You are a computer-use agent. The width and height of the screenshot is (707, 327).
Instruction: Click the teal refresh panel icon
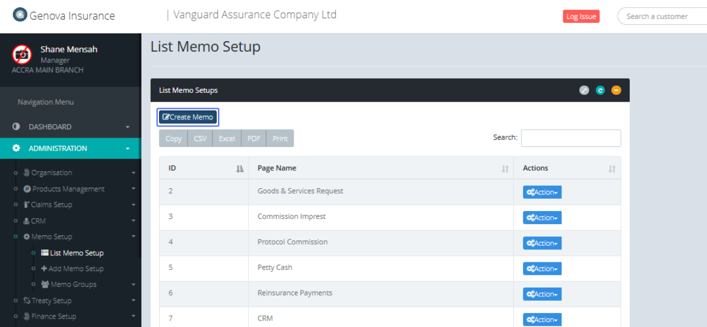click(x=600, y=91)
